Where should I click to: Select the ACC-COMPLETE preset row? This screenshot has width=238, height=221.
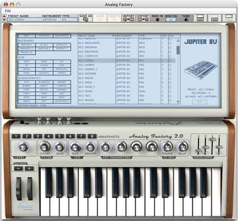(x=127, y=56)
